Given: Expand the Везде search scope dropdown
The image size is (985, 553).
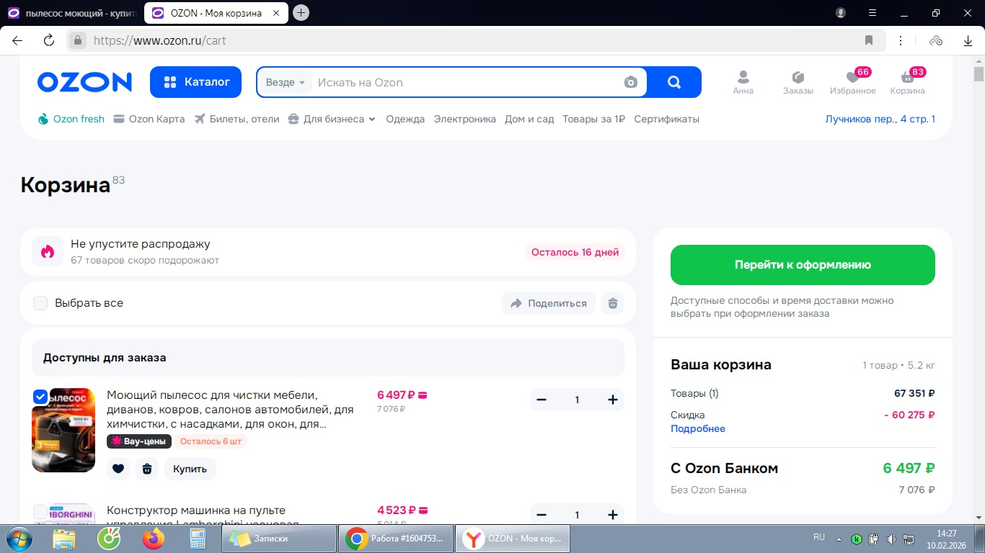Looking at the screenshot, I should 286,82.
